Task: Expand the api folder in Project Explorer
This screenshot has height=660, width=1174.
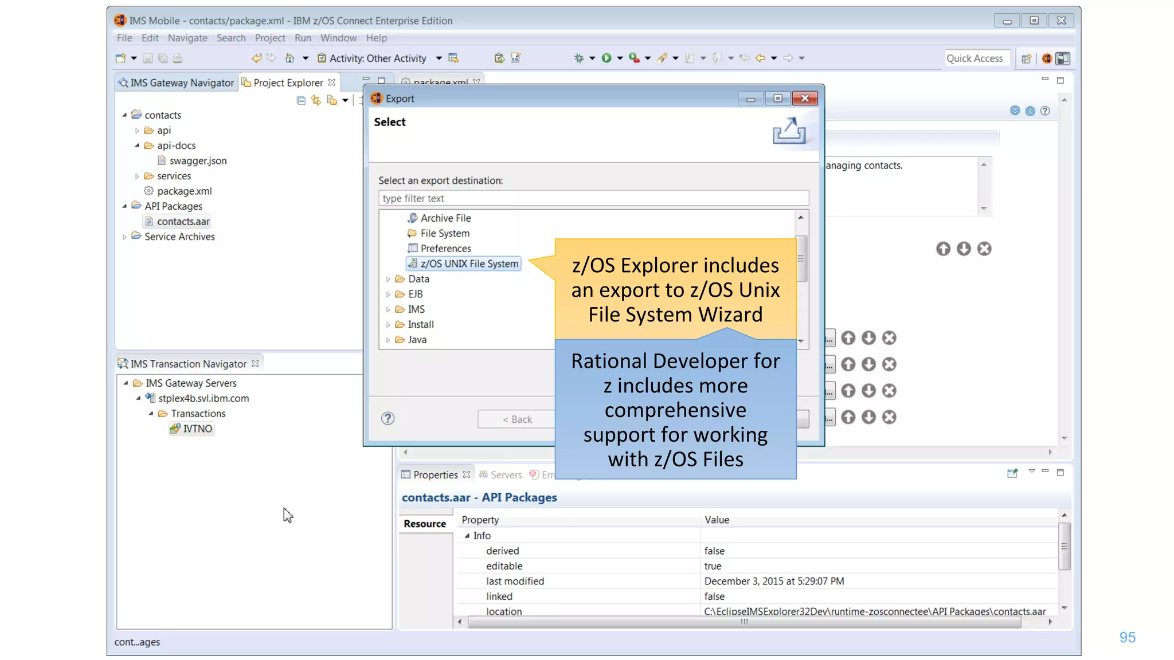Action: [137, 131]
